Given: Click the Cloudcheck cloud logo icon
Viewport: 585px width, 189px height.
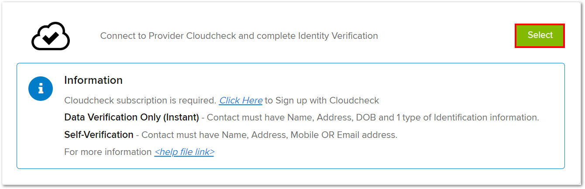Looking at the screenshot, I should tap(51, 36).
